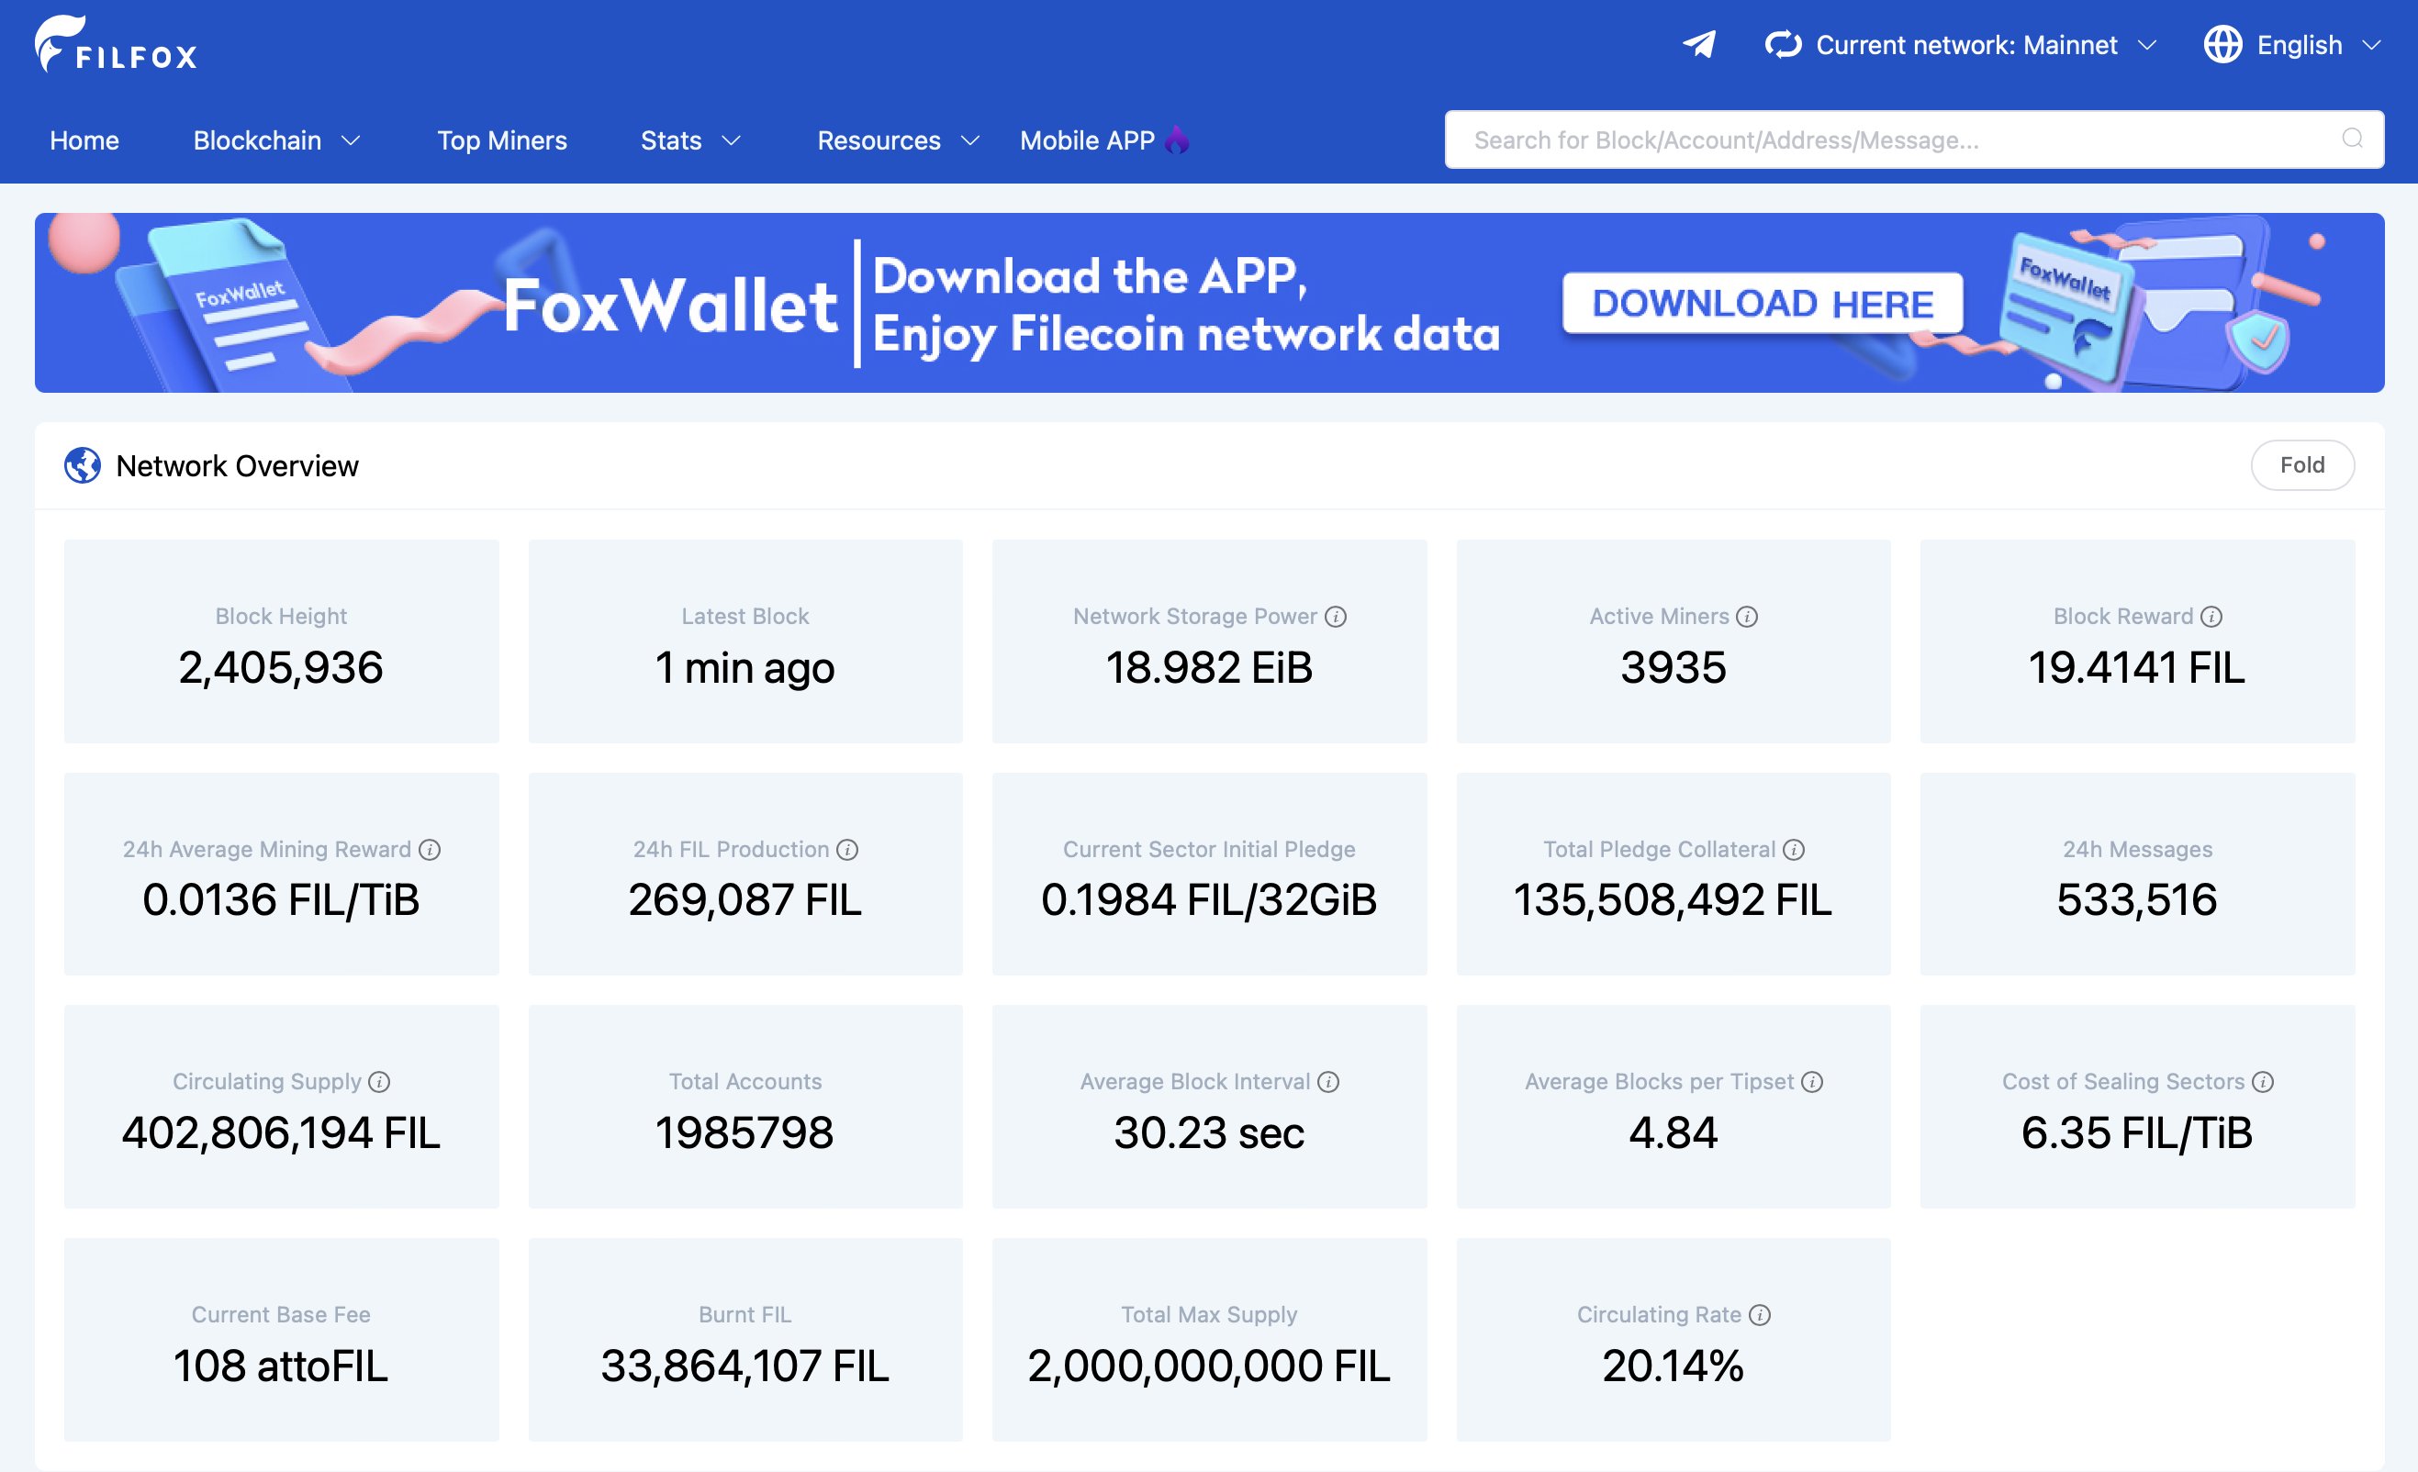Screen dimensions: 2418x1472
Task: Click info icon next to Average Block Interval
Action: tap(1327, 1081)
